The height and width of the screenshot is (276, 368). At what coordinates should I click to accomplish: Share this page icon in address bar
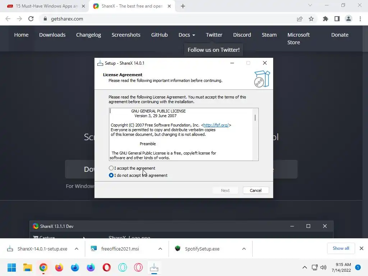[x=300, y=19]
